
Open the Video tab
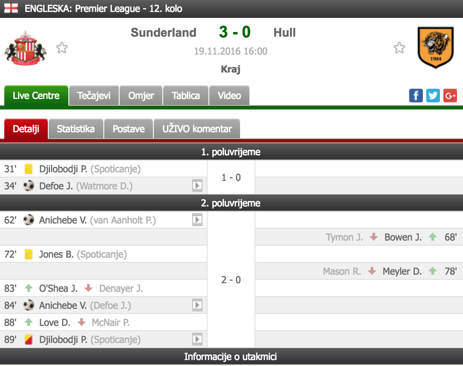pos(229,96)
